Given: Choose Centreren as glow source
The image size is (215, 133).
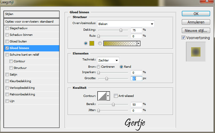Looking at the screenshot, I should point(98,67).
